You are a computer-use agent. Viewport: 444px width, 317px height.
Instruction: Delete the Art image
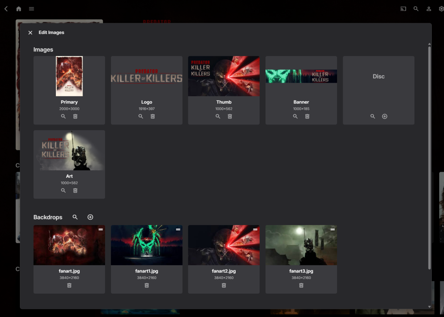point(75,191)
